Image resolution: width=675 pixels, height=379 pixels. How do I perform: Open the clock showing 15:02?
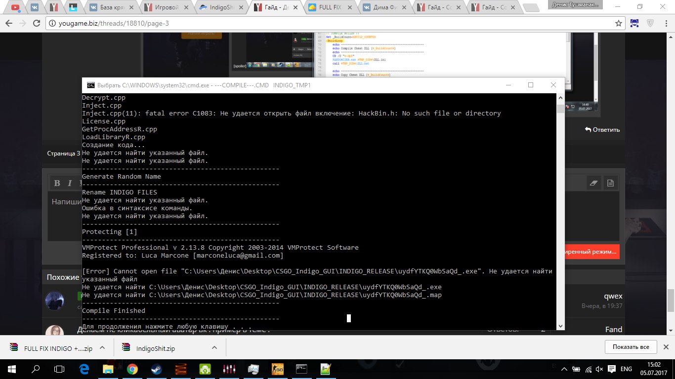tap(654, 369)
